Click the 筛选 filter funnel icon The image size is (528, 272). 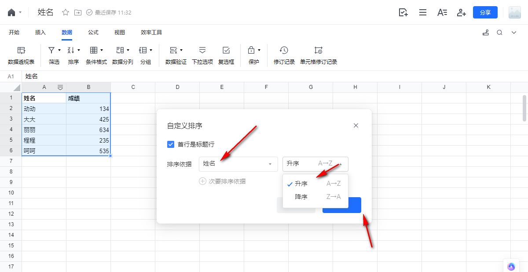[51, 50]
